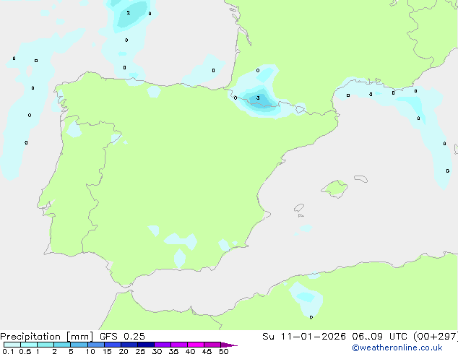Click the 35–40 mm legend color swatch
458x354 pixels.
[x=178, y=345]
